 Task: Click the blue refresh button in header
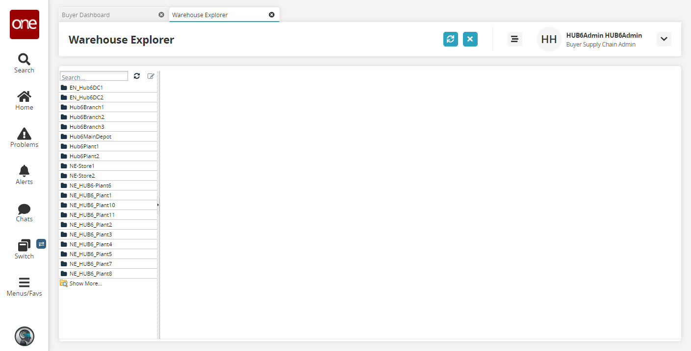[x=451, y=39]
